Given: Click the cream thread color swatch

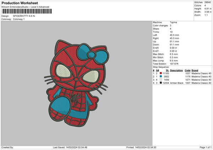Looking at the screenshot, I should [x=160, y=80].
